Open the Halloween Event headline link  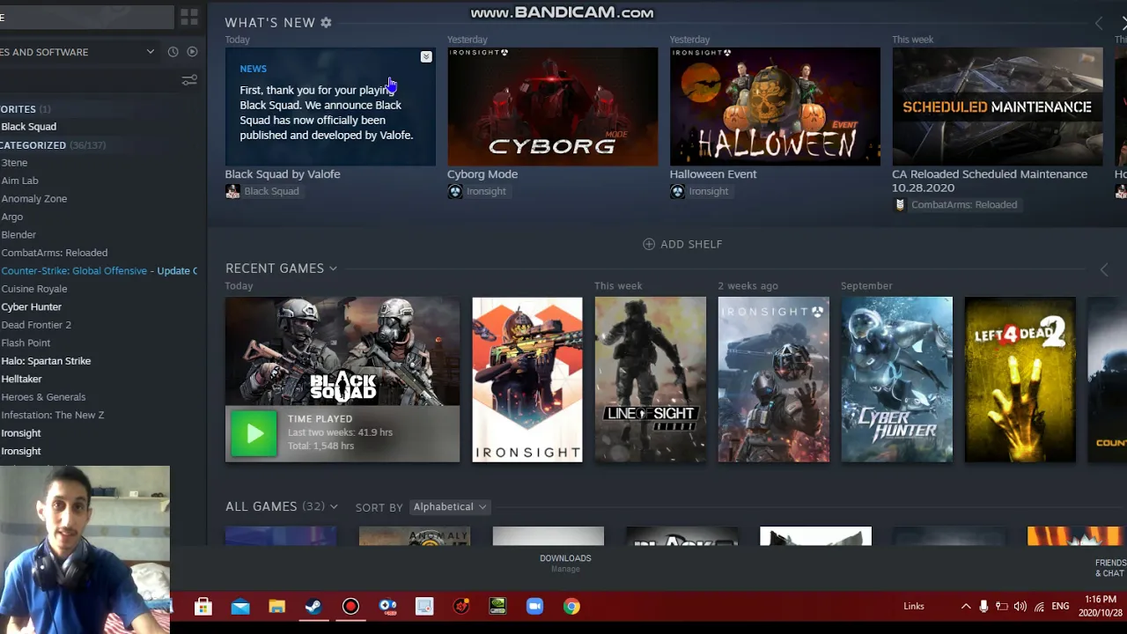(x=713, y=173)
